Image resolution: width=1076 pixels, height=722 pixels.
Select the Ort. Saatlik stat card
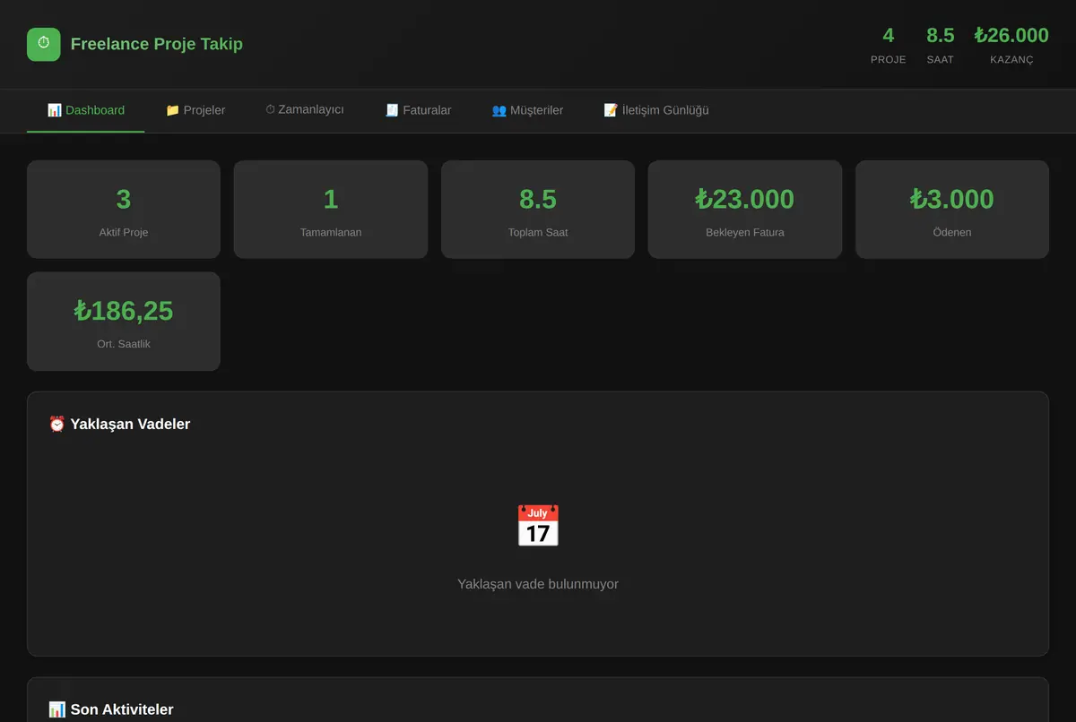(x=124, y=322)
